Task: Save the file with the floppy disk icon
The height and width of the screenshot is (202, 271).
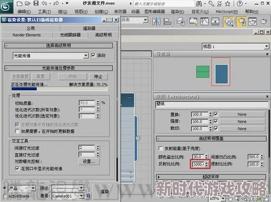Action: [36, 3]
